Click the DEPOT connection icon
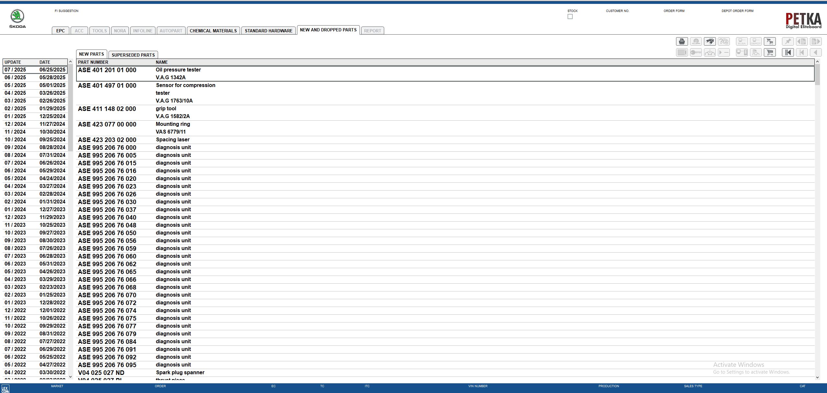Image resolution: width=827 pixels, height=393 pixels. pos(756,41)
